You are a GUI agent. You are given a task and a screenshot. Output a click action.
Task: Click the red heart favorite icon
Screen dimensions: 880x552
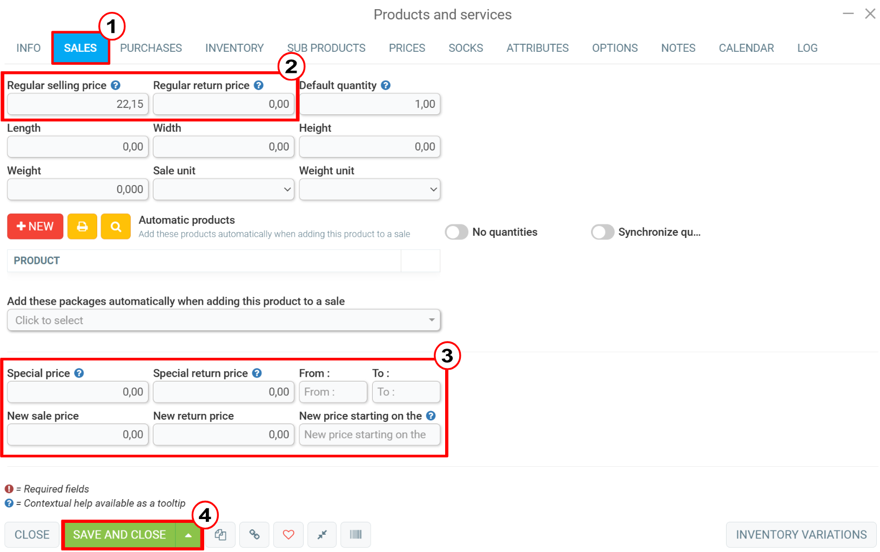(288, 535)
